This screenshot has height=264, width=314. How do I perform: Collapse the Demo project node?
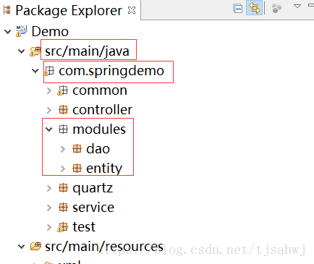coord(8,32)
